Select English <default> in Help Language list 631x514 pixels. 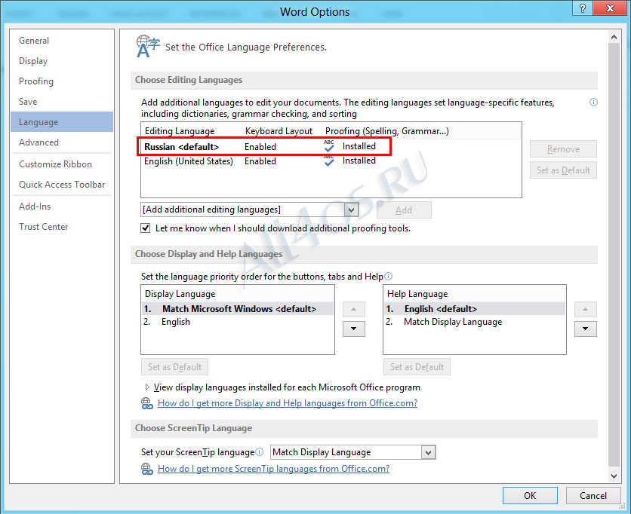click(x=475, y=309)
